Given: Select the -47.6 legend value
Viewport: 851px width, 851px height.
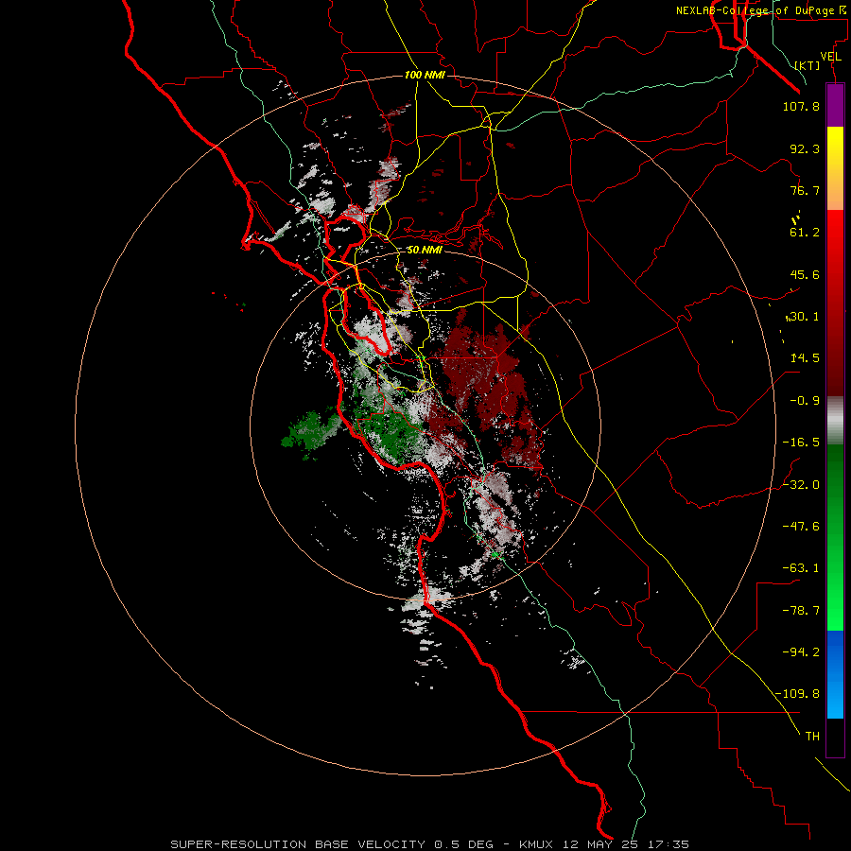Looking at the screenshot, I should (x=801, y=527).
